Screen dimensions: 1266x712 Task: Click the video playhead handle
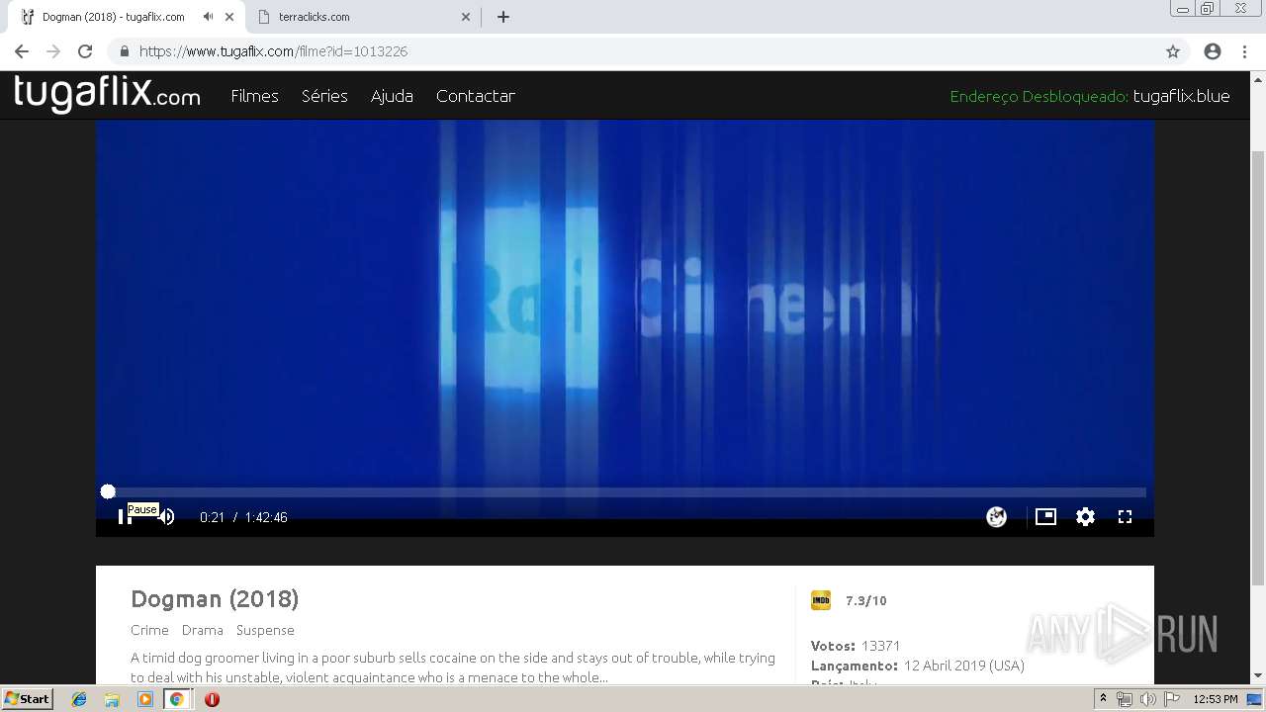(108, 491)
